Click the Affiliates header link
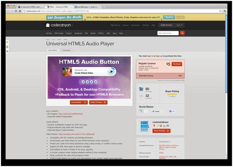The image size is (233, 167). [x=146, y=25]
